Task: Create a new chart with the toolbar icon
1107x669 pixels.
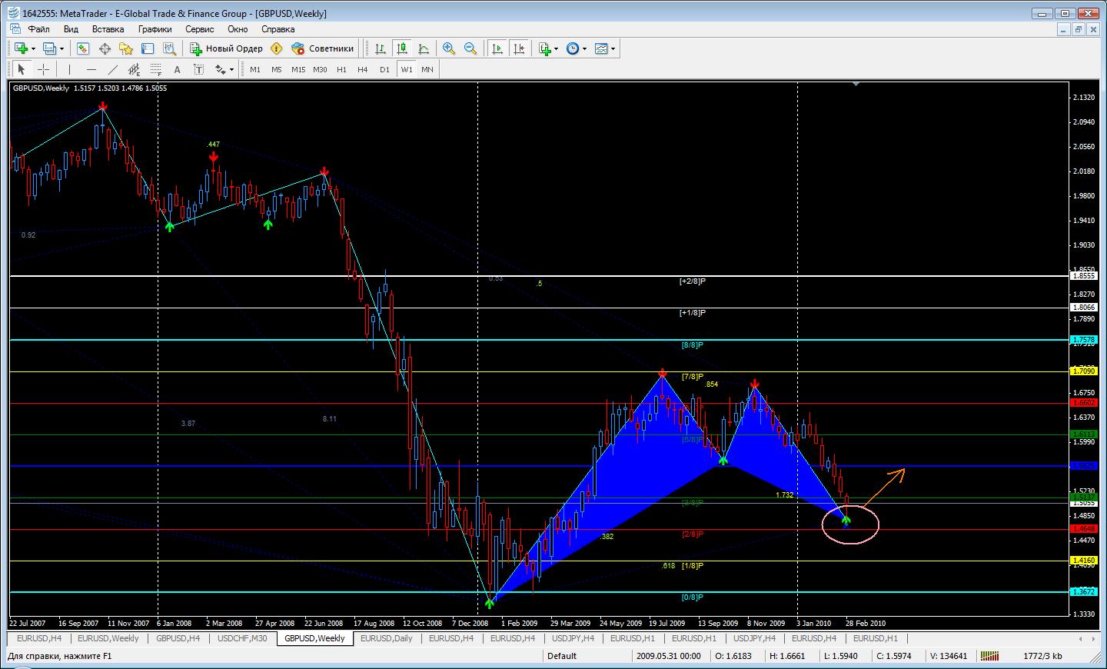Action: [21, 48]
